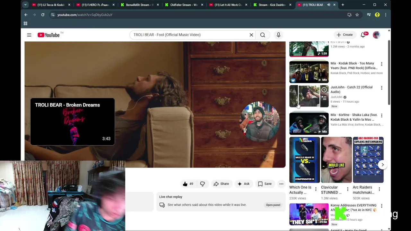411x231 pixels.
Task: Open options for Which One Is Actually short
Action: coord(316,189)
